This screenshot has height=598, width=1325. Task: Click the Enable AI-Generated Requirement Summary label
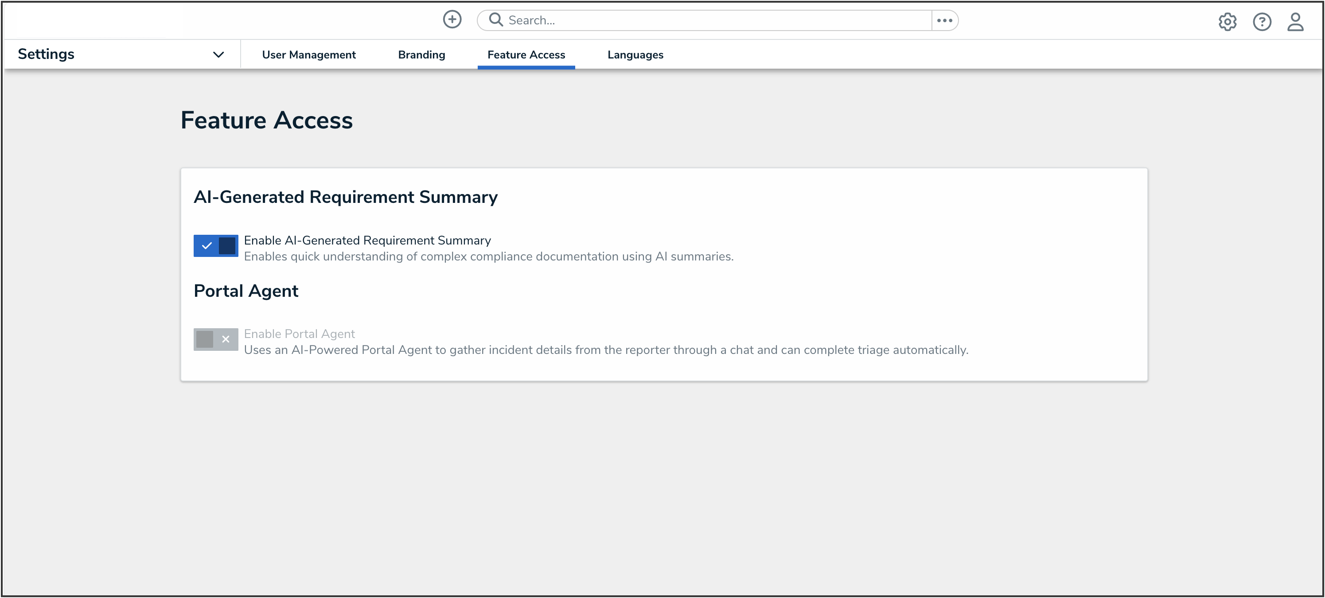[367, 240]
